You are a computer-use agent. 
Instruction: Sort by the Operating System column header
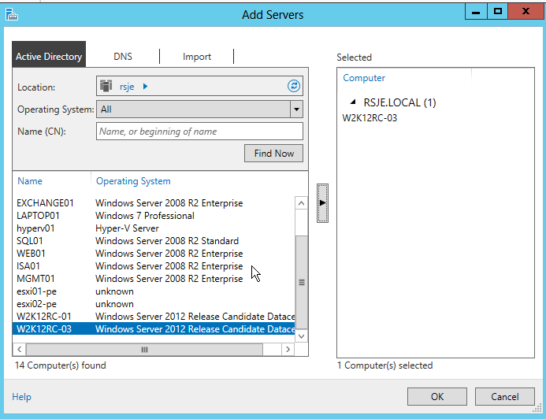tap(133, 181)
